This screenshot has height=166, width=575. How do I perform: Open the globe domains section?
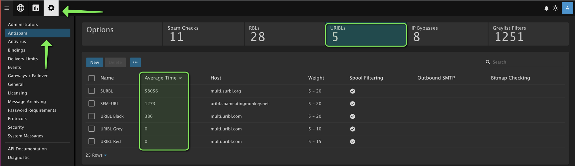(x=21, y=8)
